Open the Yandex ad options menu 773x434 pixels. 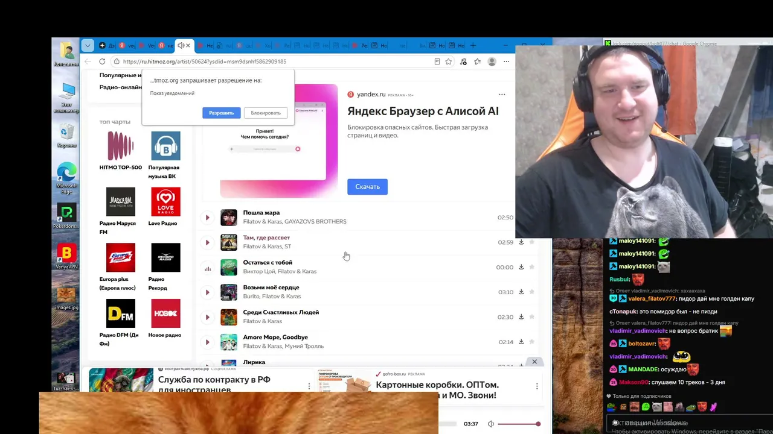click(502, 95)
